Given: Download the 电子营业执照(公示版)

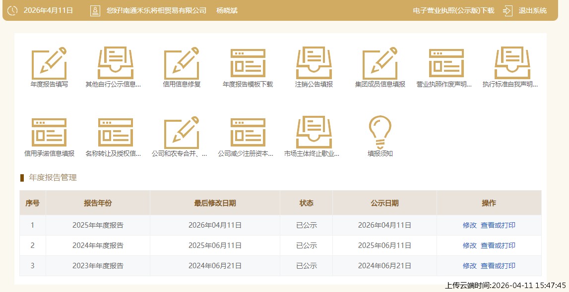Looking at the screenshot, I should coord(453,10).
